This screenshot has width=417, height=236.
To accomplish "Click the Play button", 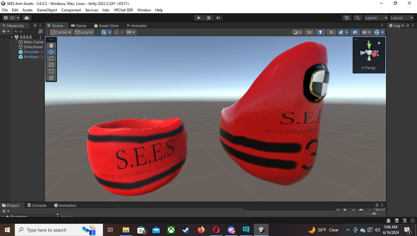I will coord(199,18).
